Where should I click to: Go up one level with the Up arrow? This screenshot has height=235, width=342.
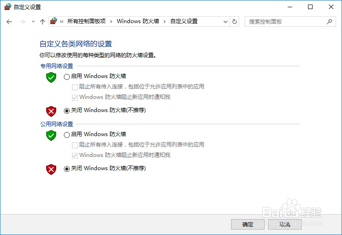43,22
